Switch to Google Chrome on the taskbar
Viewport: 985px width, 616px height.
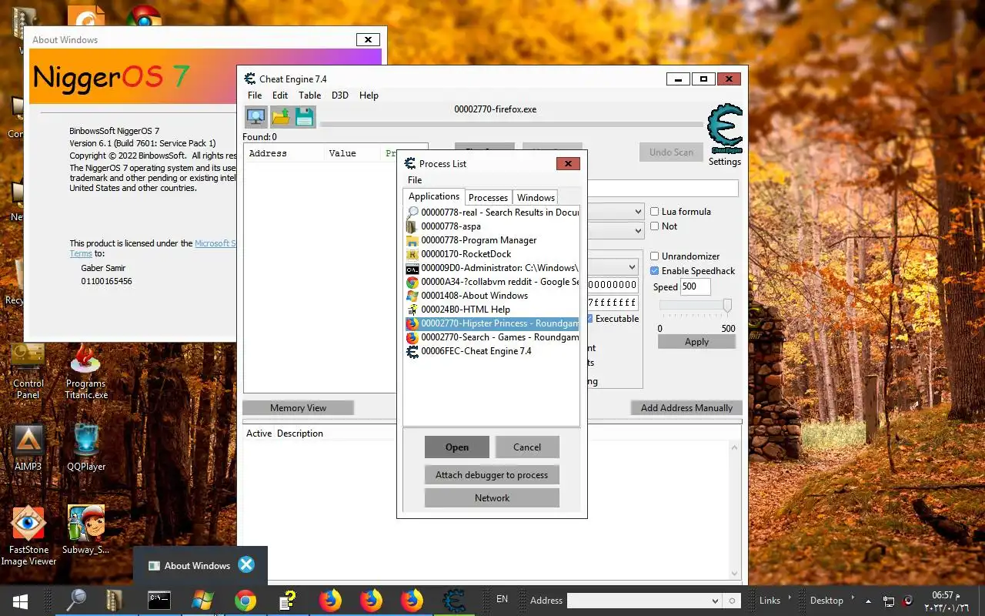245,601
